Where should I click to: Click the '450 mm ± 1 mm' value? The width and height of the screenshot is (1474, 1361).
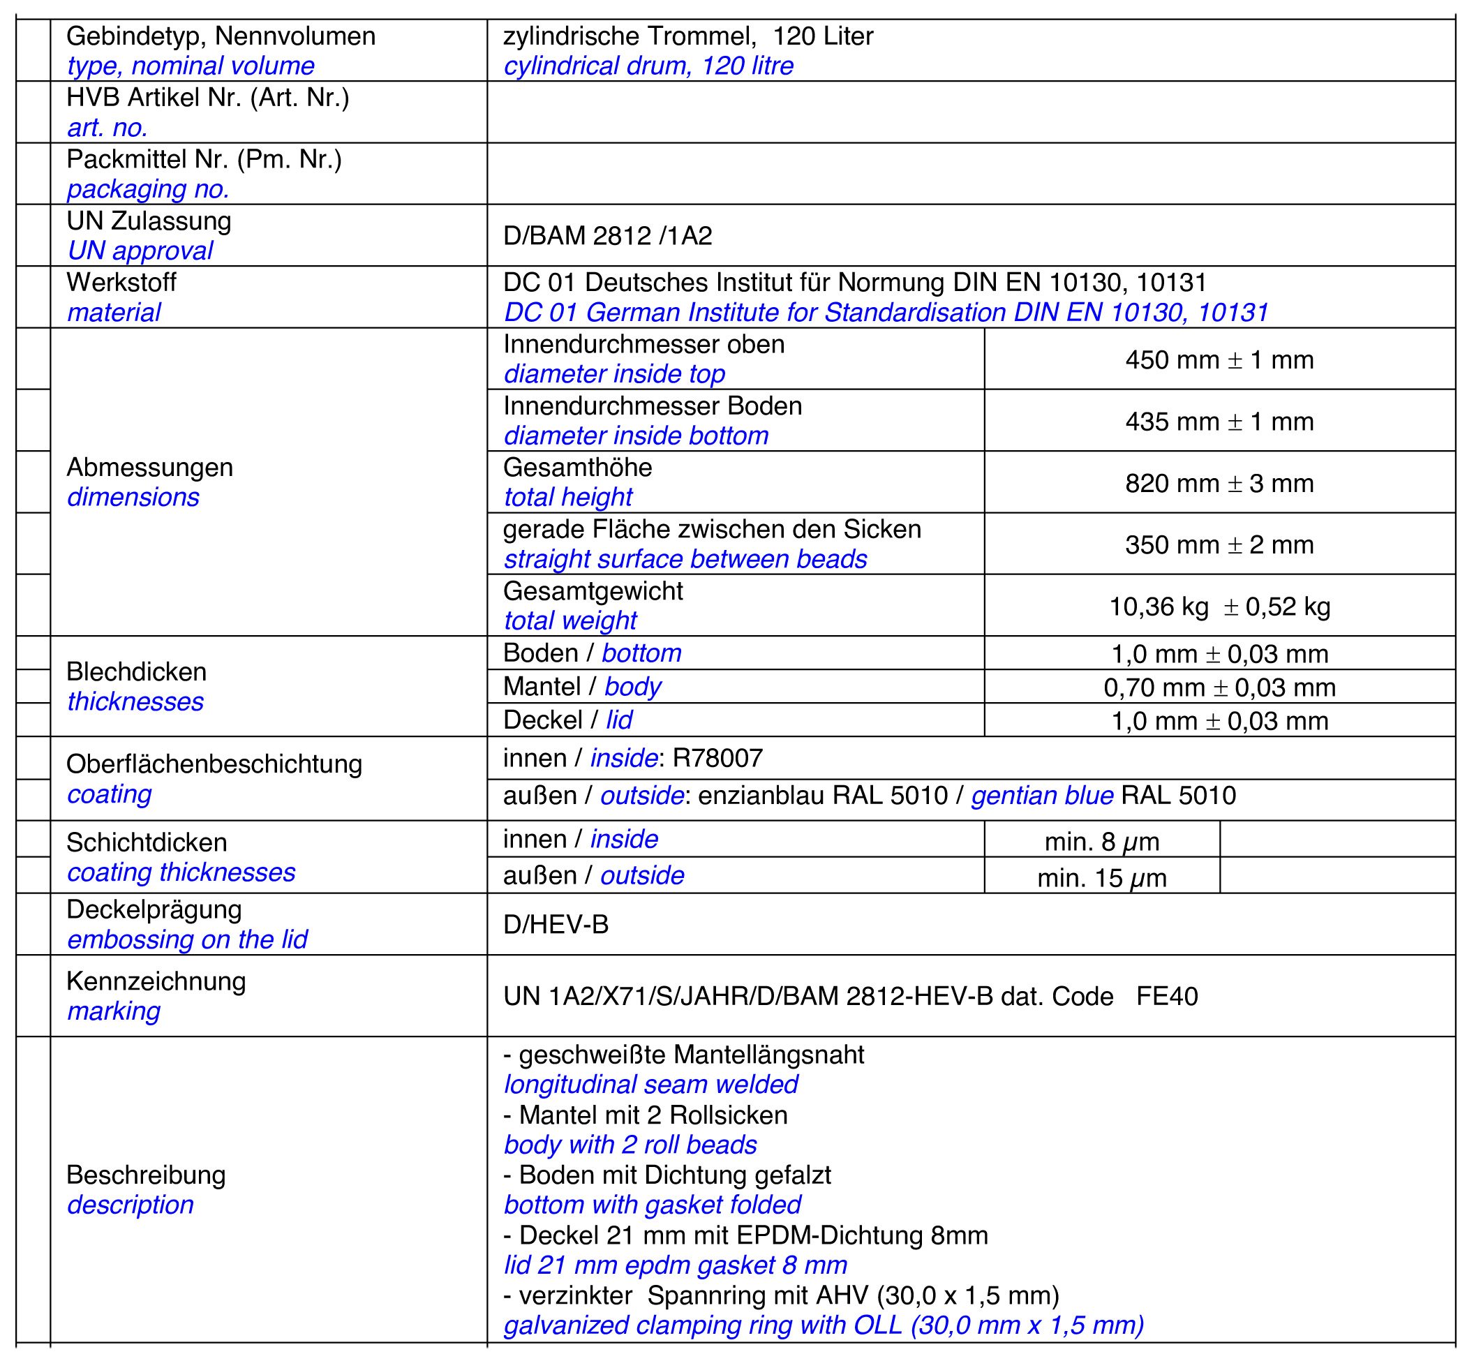pyautogui.click(x=1219, y=359)
